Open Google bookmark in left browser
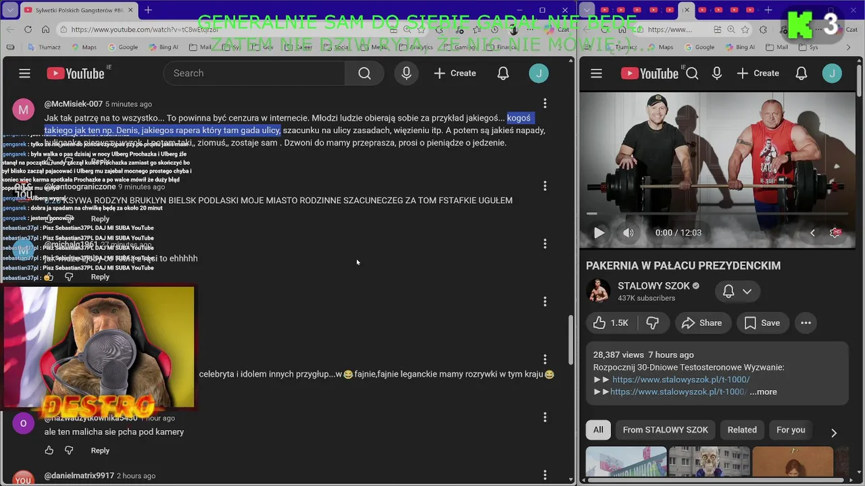 (x=122, y=47)
